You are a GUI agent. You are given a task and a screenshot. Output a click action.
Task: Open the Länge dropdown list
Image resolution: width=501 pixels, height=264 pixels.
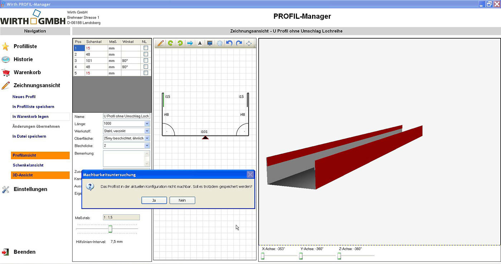coord(147,123)
